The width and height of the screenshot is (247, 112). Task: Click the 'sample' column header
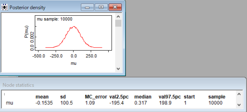click(217, 97)
